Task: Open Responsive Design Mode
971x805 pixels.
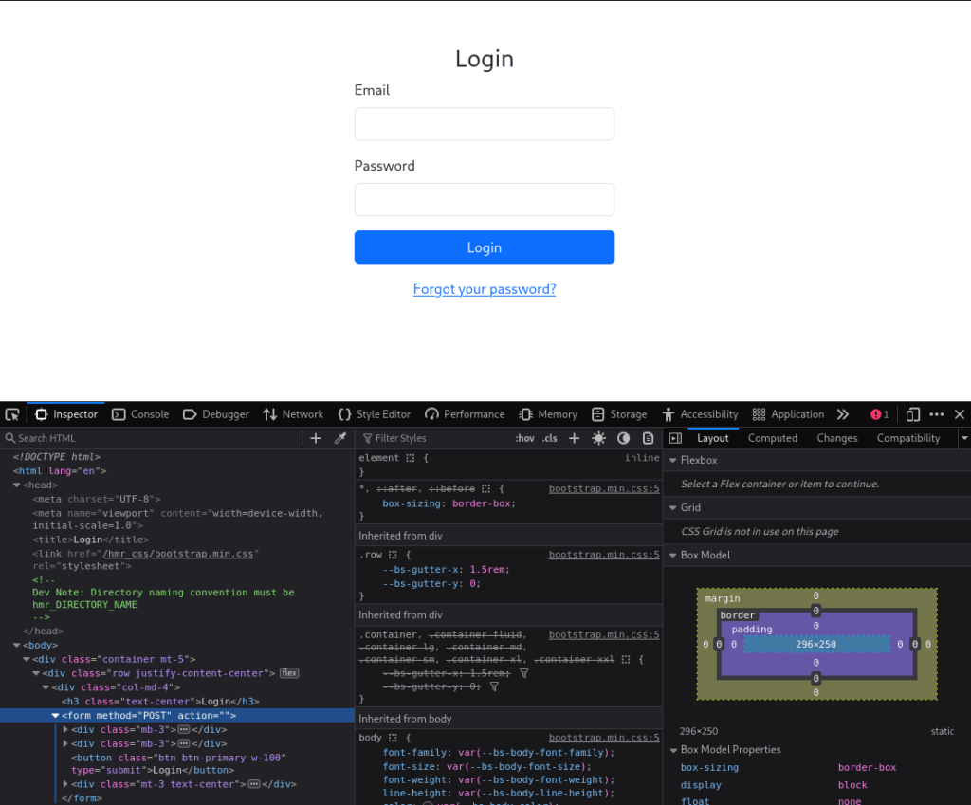Action: [x=912, y=414]
